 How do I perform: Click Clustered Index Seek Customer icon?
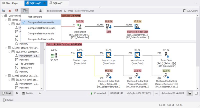(166, 76)
